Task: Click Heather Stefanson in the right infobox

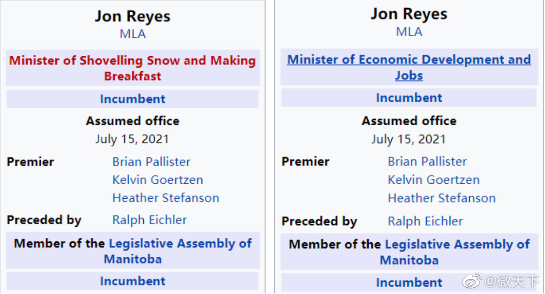Action: pos(441,198)
